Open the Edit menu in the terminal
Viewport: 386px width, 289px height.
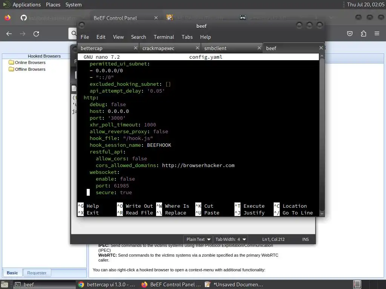(x=101, y=37)
